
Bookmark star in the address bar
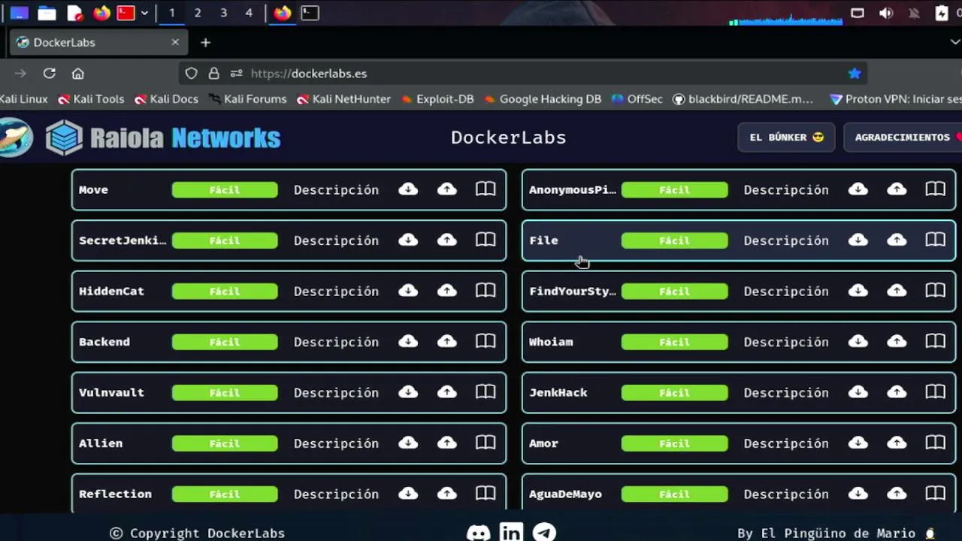point(855,73)
